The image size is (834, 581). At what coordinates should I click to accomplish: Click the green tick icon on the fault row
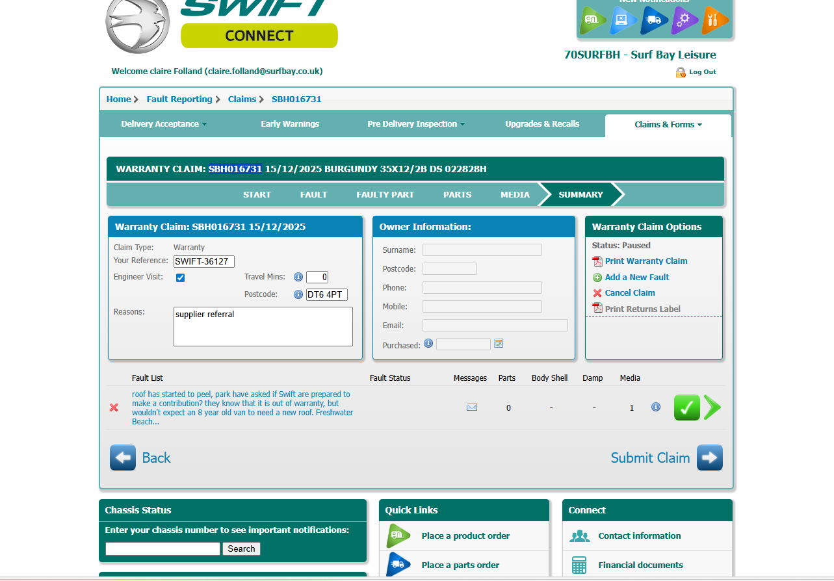(x=687, y=407)
